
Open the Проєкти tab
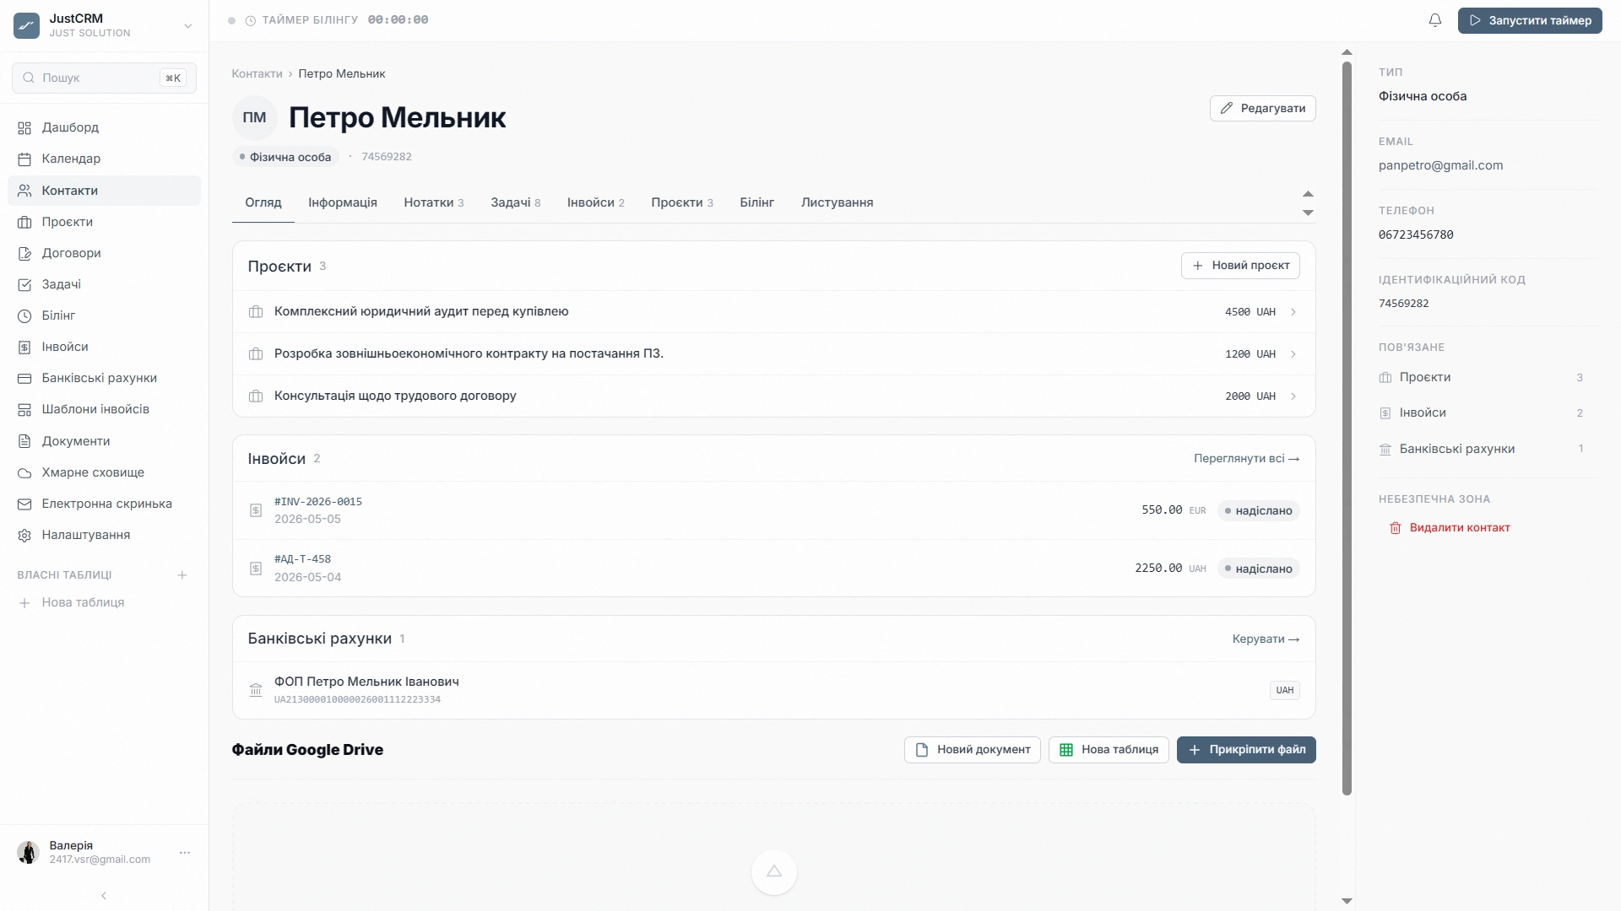682,203
